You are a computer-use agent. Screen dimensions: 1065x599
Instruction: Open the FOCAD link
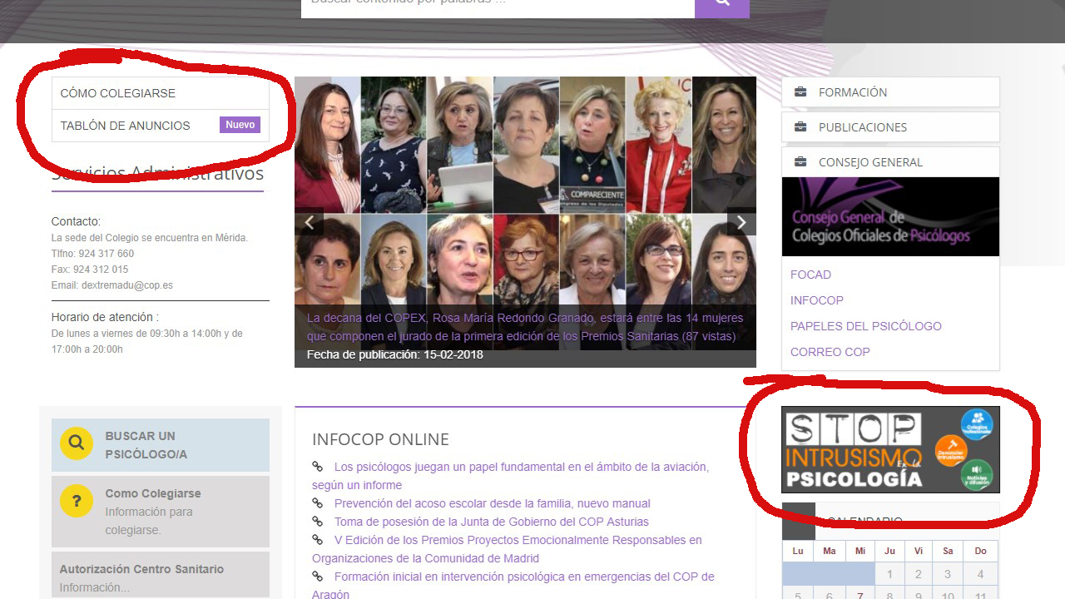(810, 275)
